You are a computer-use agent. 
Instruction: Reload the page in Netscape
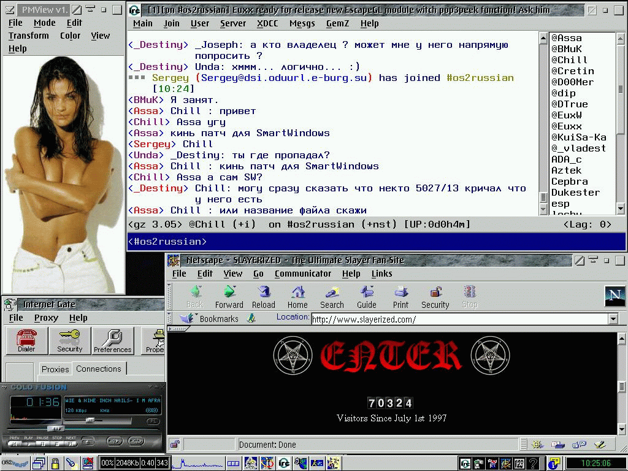point(264,297)
